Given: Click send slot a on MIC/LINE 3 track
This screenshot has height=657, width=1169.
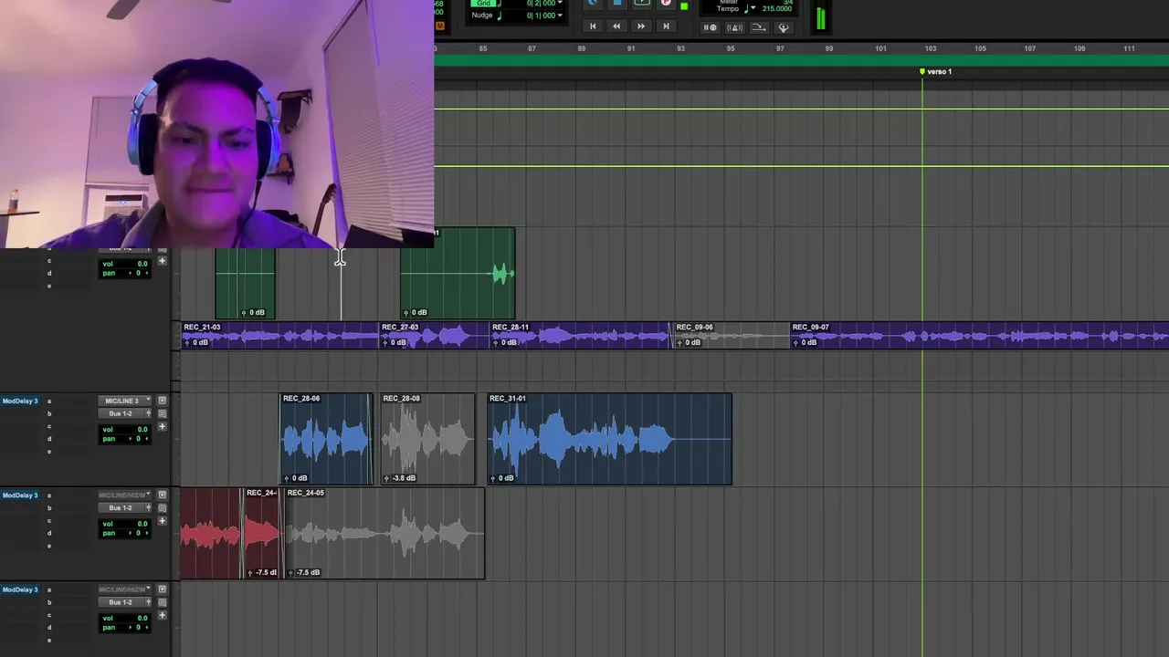Looking at the screenshot, I should (x=49, y=401).
